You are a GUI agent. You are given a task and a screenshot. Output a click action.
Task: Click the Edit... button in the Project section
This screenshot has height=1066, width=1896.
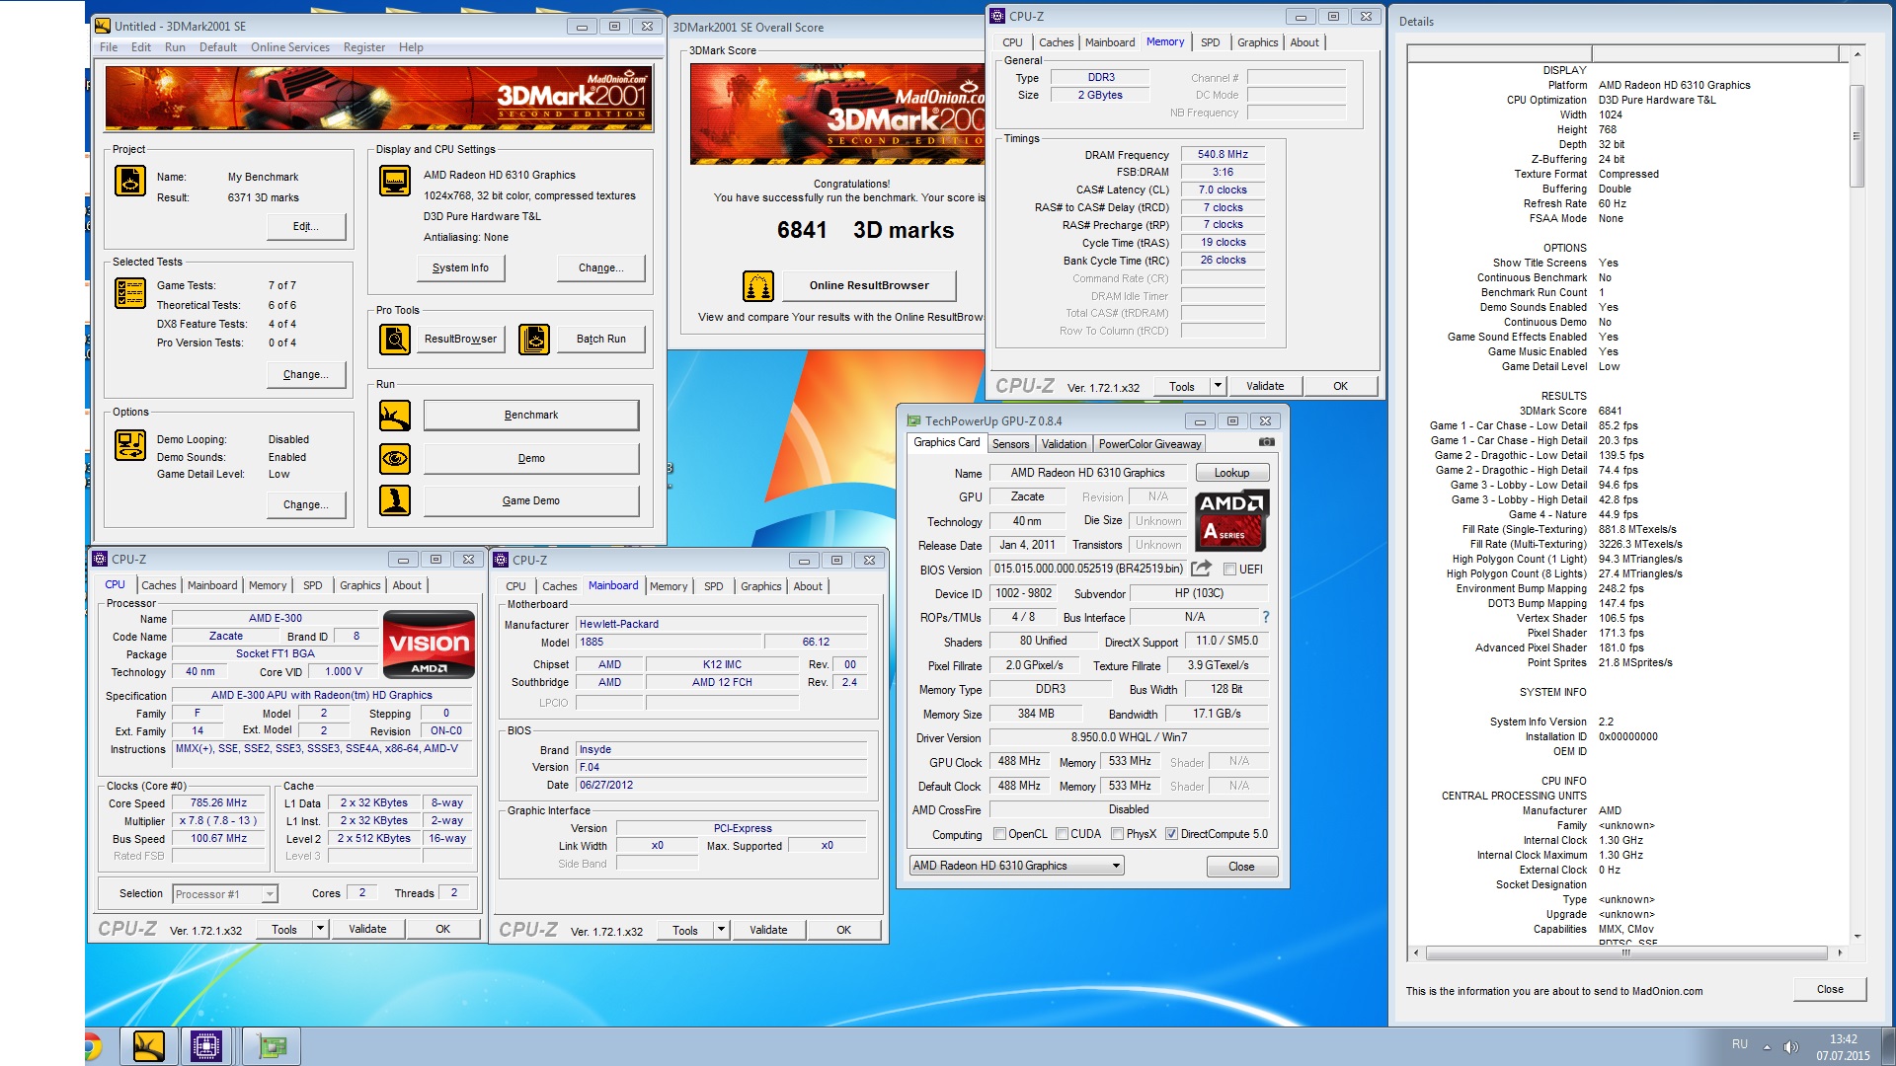tap(306, 226)
